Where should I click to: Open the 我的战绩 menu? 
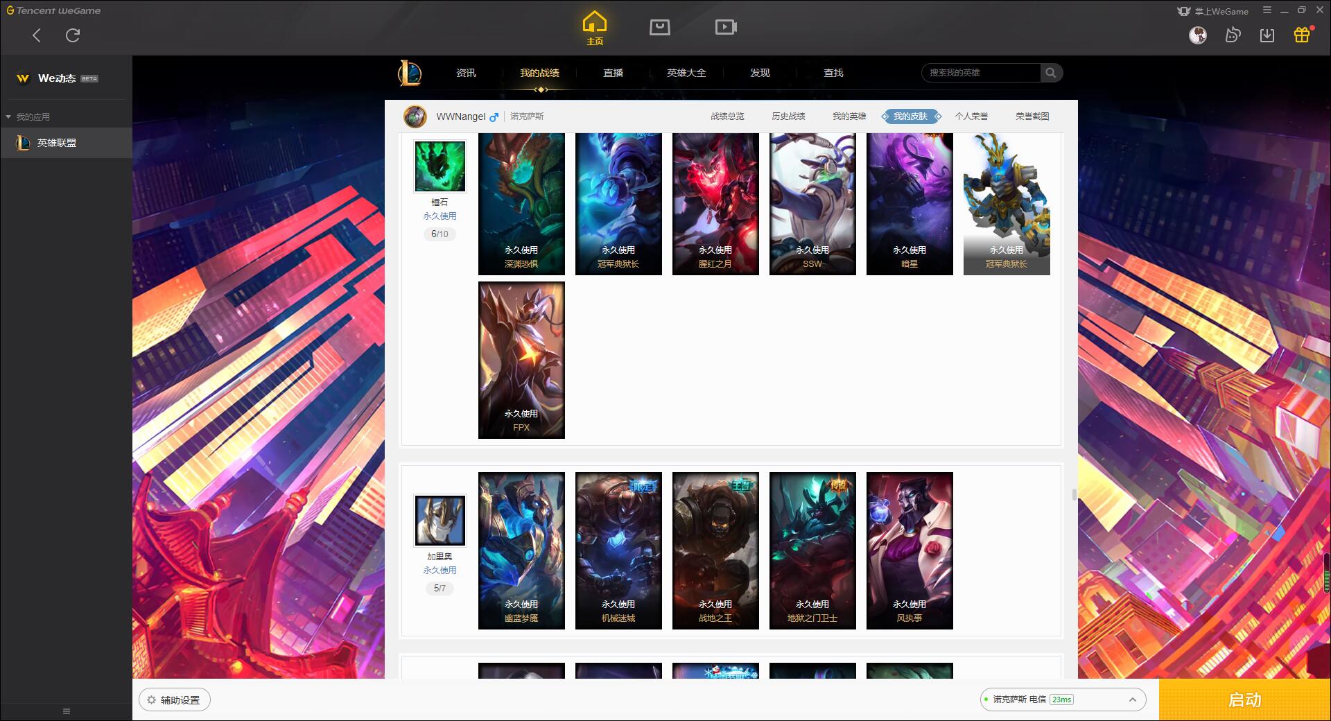coord(539,73)
